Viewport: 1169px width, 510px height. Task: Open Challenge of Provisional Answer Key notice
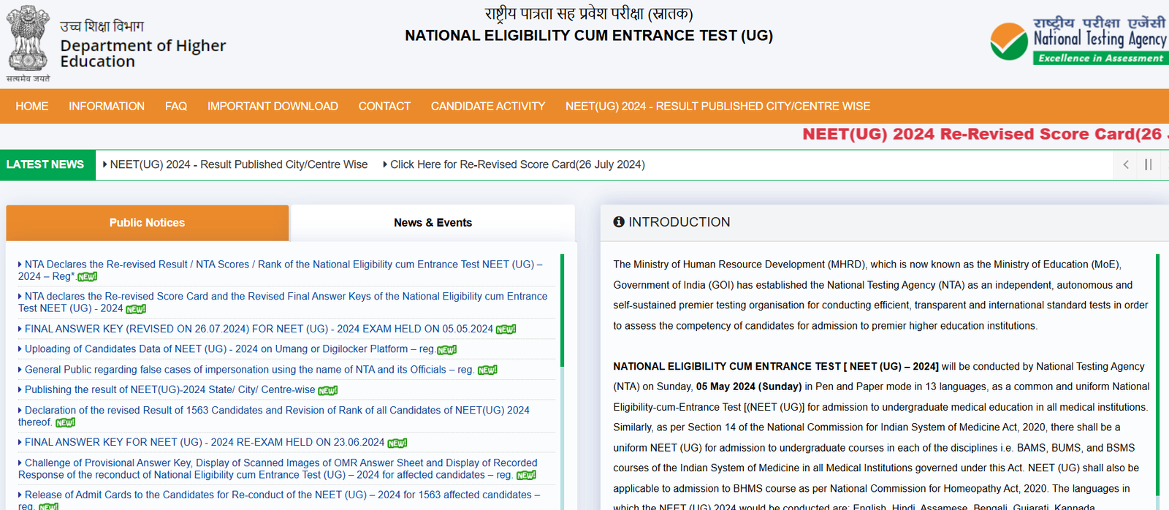point(278,469)
